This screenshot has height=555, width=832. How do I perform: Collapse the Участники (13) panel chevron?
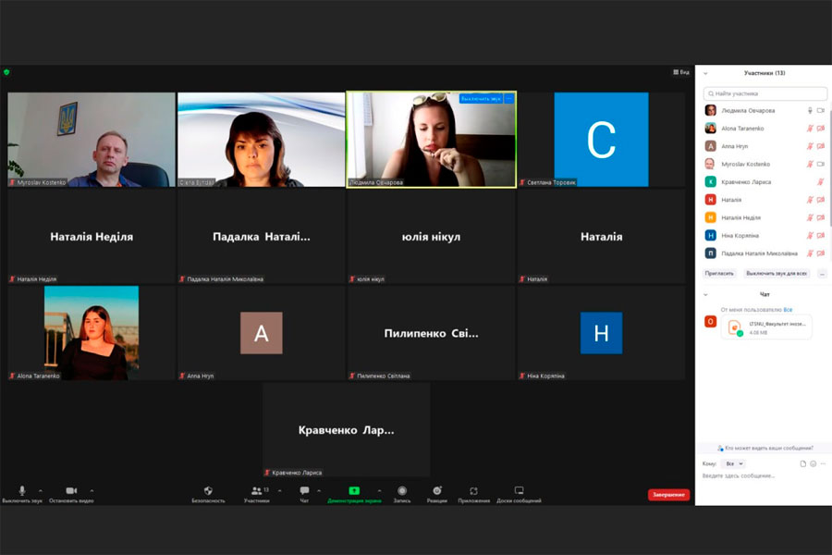pos(706,73)
